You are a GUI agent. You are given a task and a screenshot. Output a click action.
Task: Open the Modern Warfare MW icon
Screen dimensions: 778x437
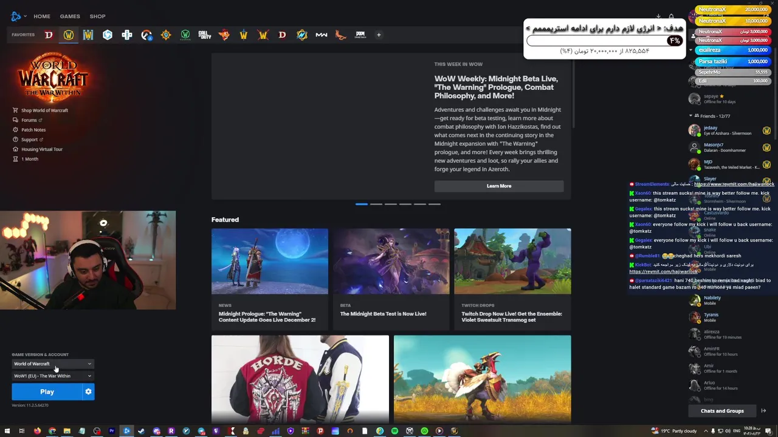pos(322,35)
